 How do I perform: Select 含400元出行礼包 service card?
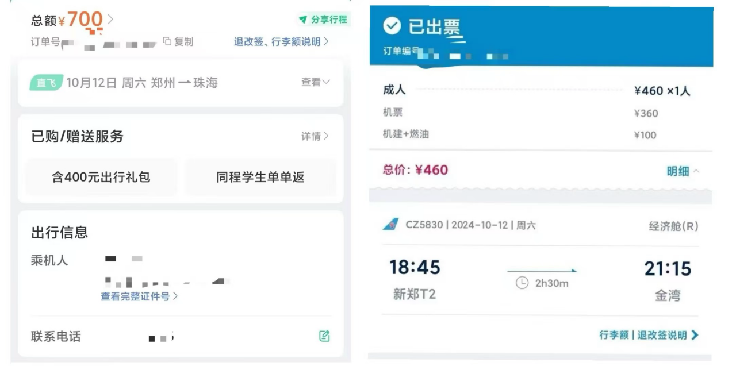click(101, 177)
